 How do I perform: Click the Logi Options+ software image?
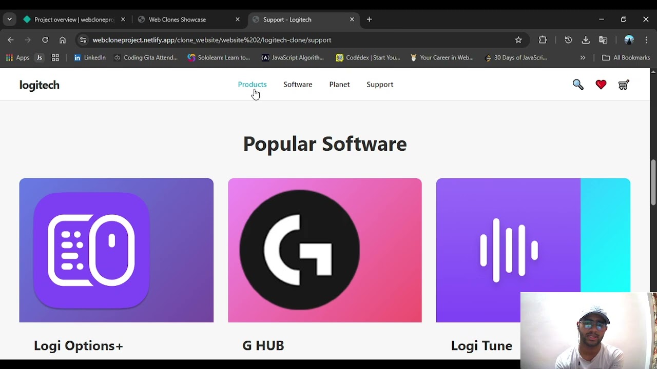coord(117,250)
